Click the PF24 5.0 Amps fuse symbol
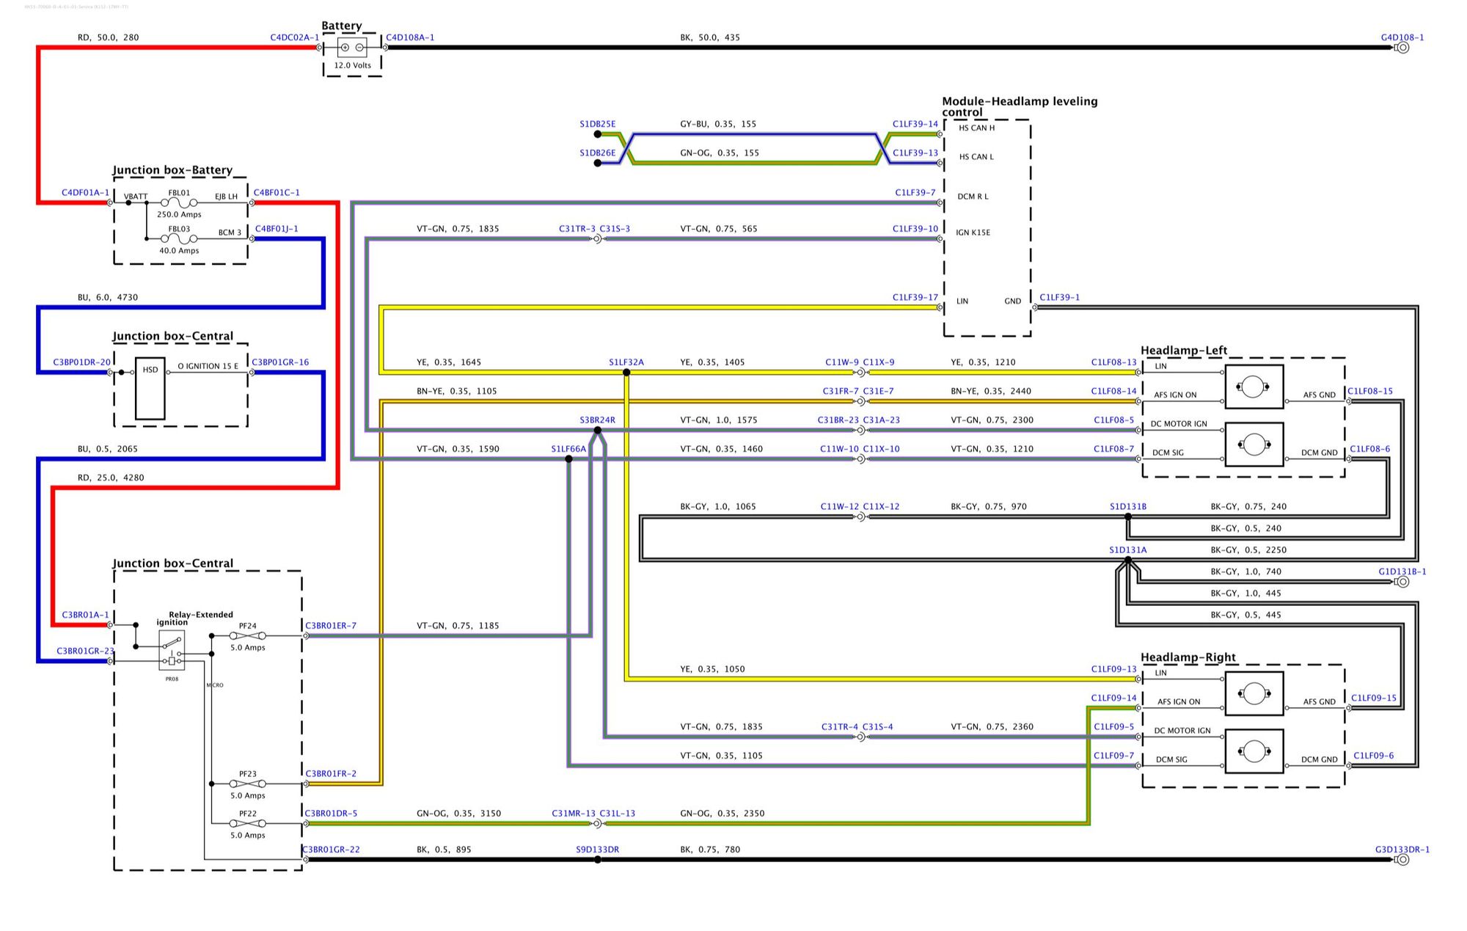1467x931 pixels. pos(247,636)
